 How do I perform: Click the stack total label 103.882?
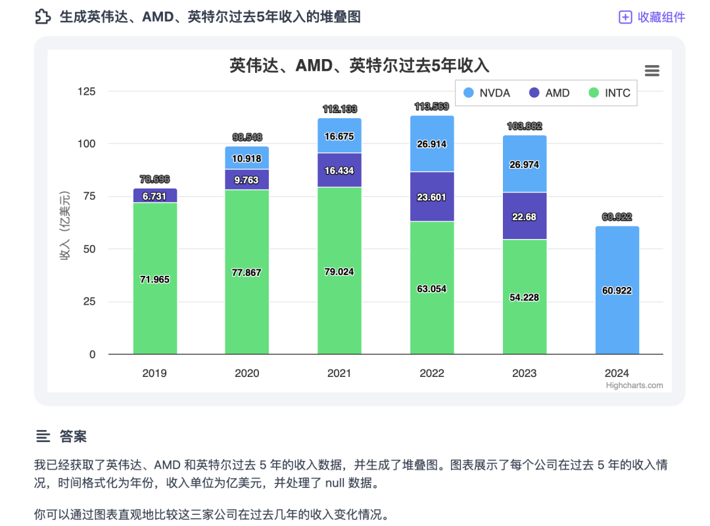coord(525,126)
